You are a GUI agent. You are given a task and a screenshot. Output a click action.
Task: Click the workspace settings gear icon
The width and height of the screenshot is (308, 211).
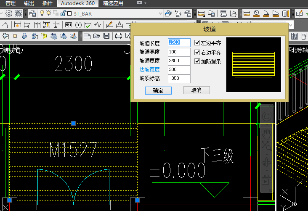(9, 13)
